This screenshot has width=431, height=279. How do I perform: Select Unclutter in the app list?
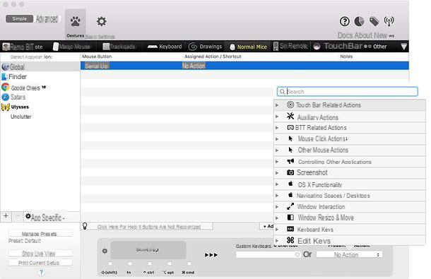pos(40,117)
